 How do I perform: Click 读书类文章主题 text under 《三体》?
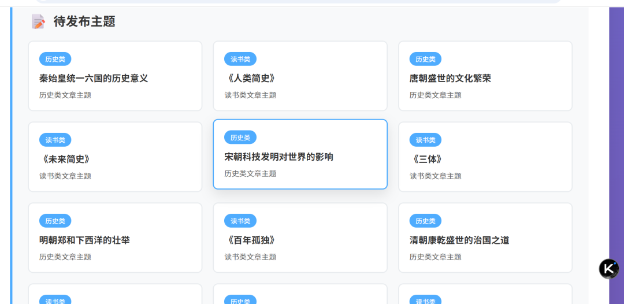pyautogui.click(x=436, y=176)
